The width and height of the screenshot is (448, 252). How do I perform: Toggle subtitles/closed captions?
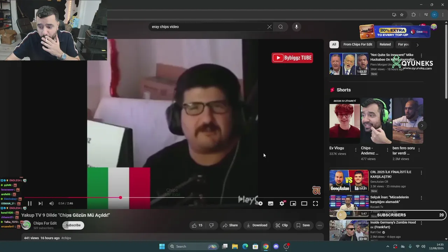271,203
